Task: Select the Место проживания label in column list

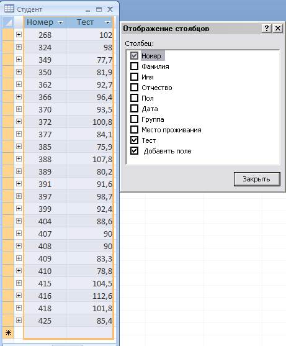Action: [x=171, y=130]
